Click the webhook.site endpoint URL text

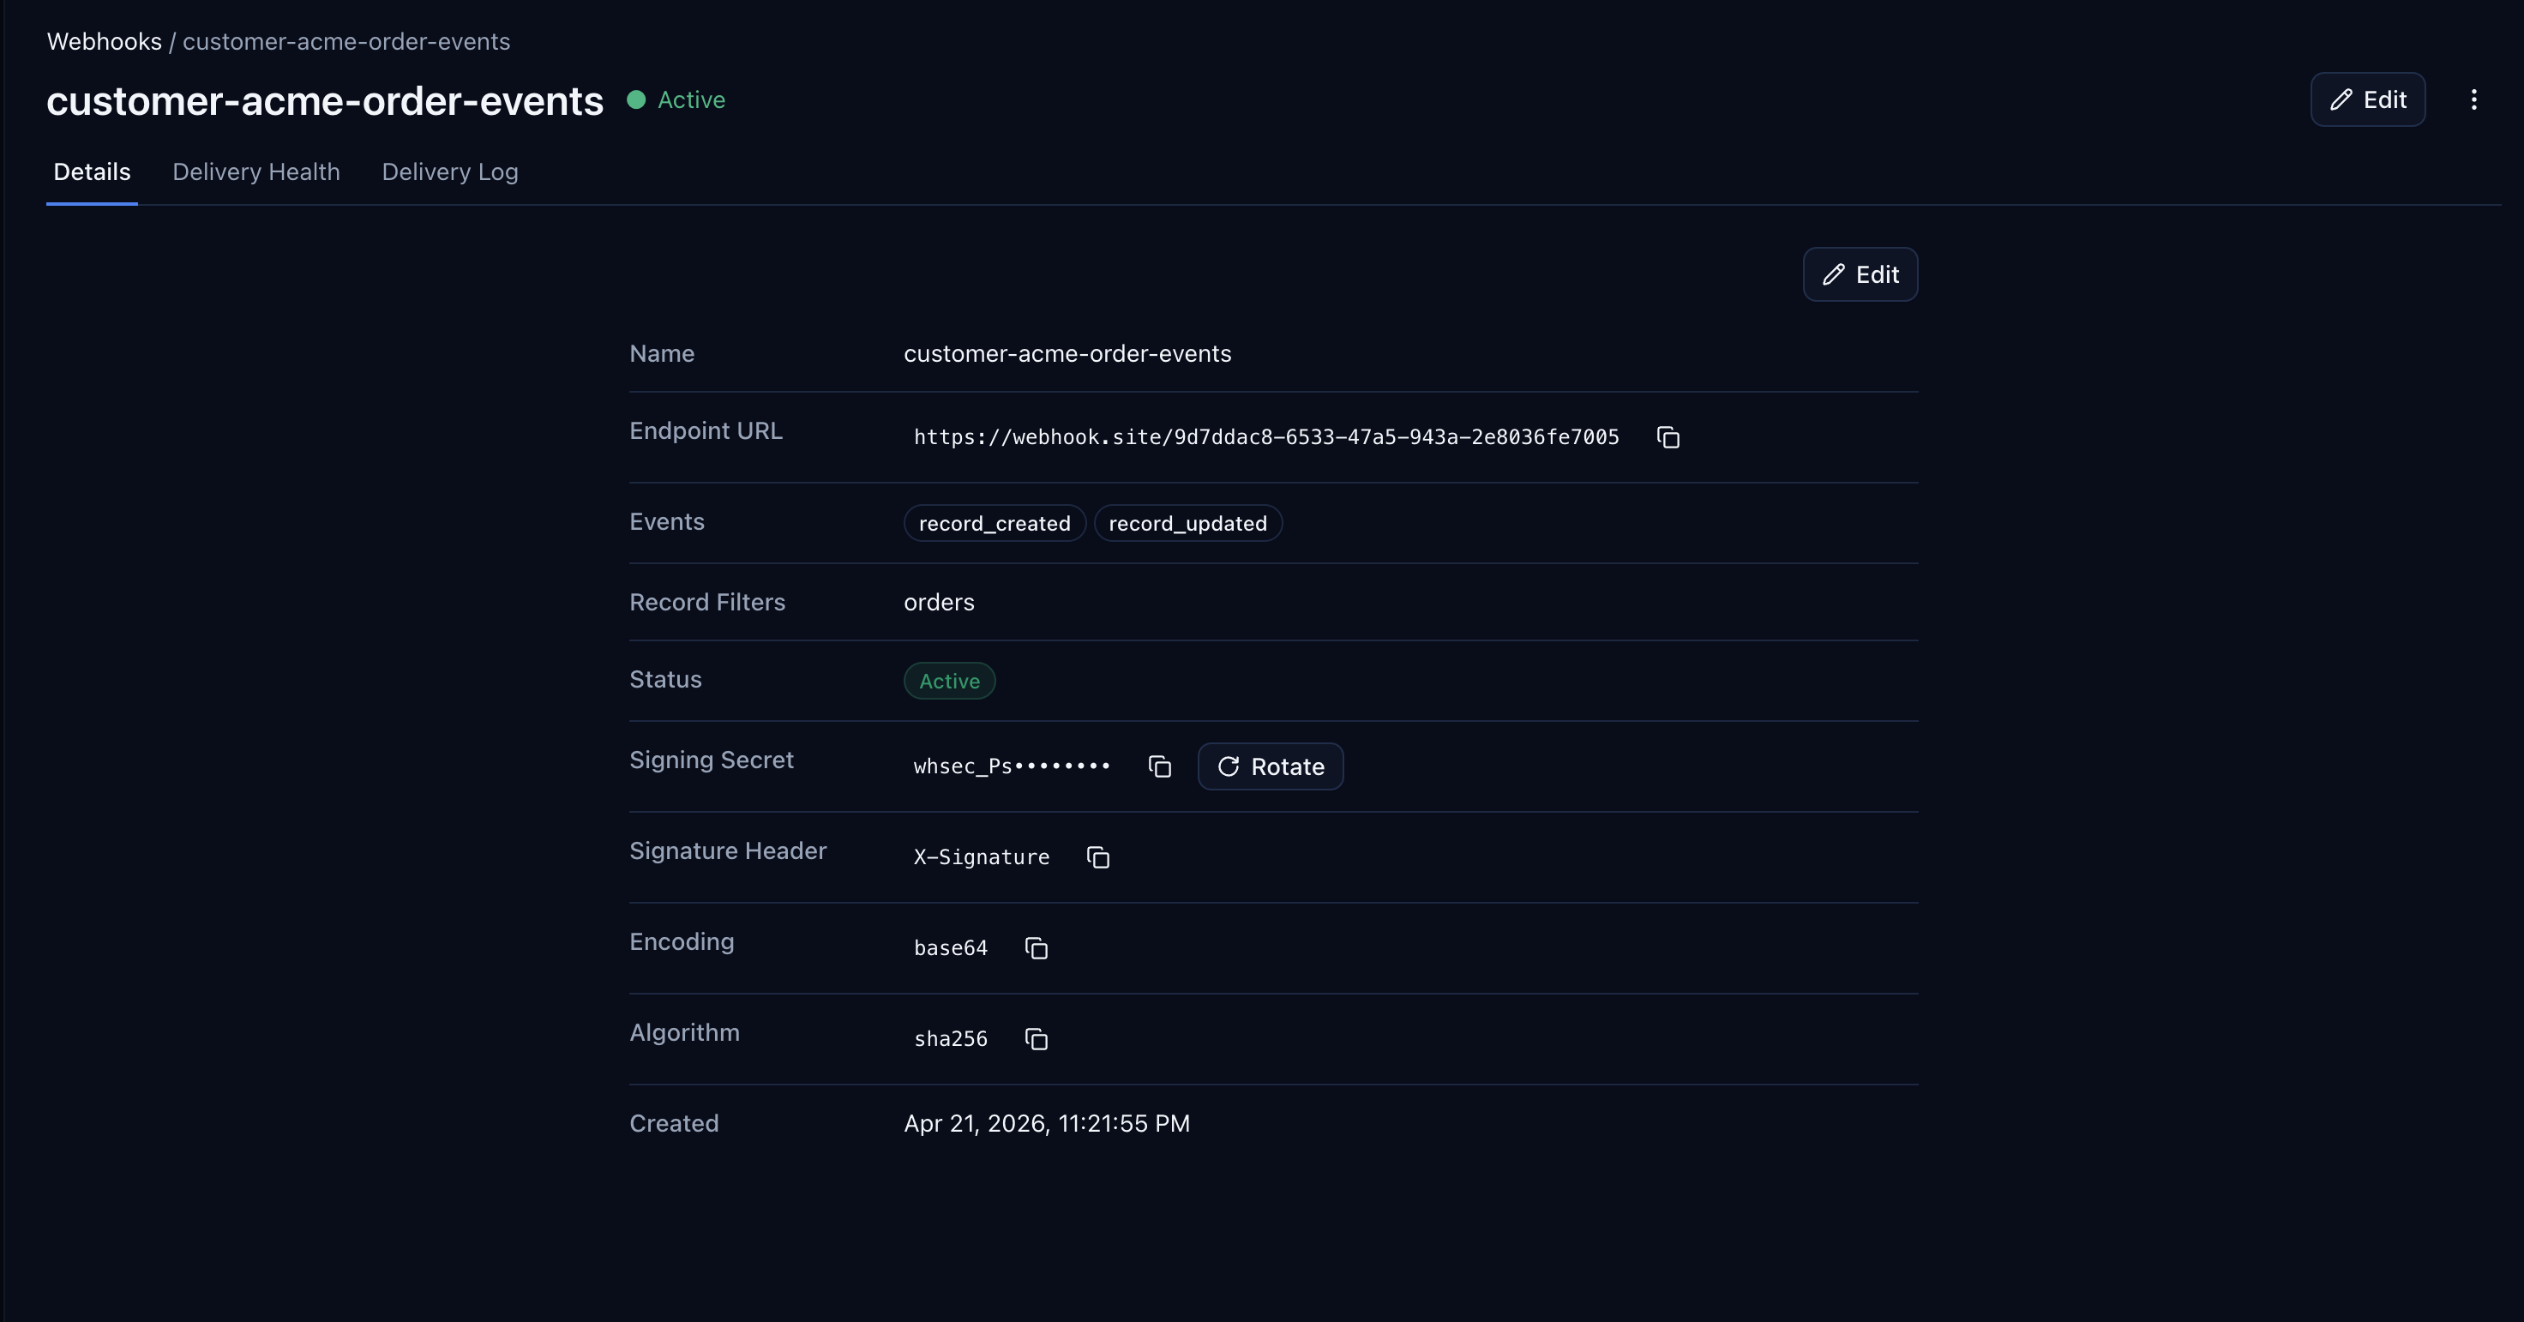coord(1265,437)
